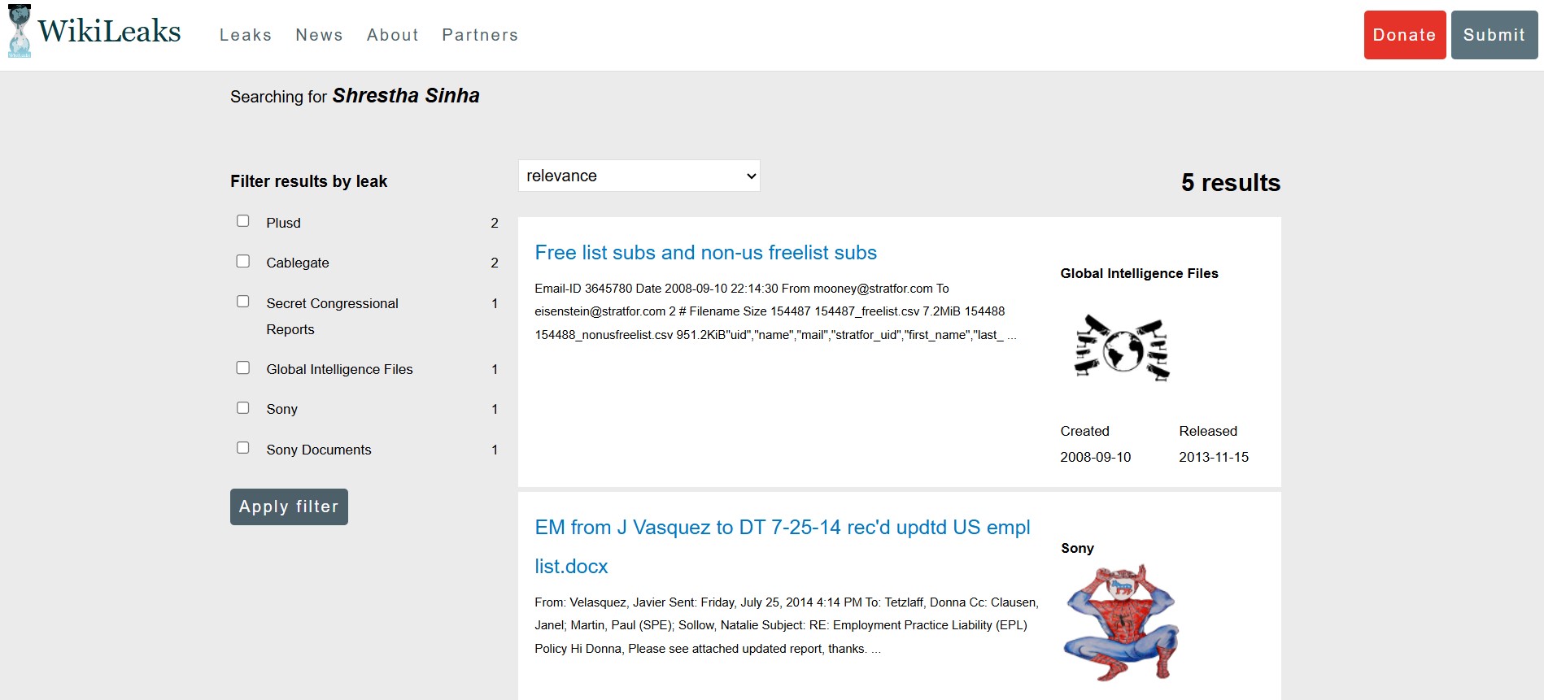1544x700 pixels.
Task: Open "Free list subs and non-us freelist subs" result
Action: pyautogui.click(x=705, y=253)
